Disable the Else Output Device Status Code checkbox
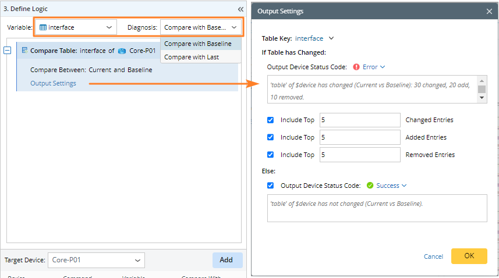Image resolution: width=499 pixels, height=278 pixels. (x=270, y=186)
